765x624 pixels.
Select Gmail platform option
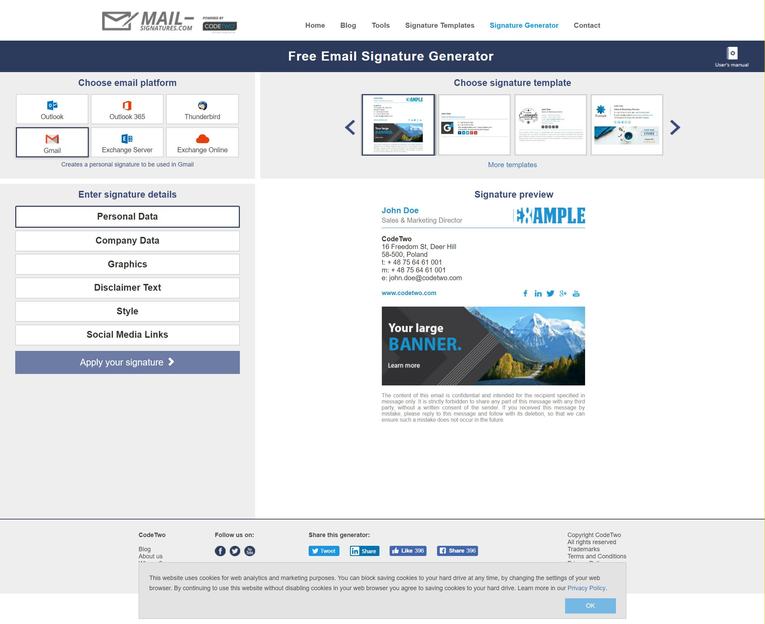coord(52,143)
